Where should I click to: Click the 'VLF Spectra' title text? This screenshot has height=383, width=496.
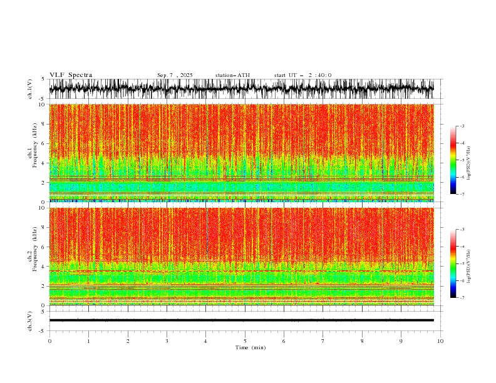coord(71,75)
